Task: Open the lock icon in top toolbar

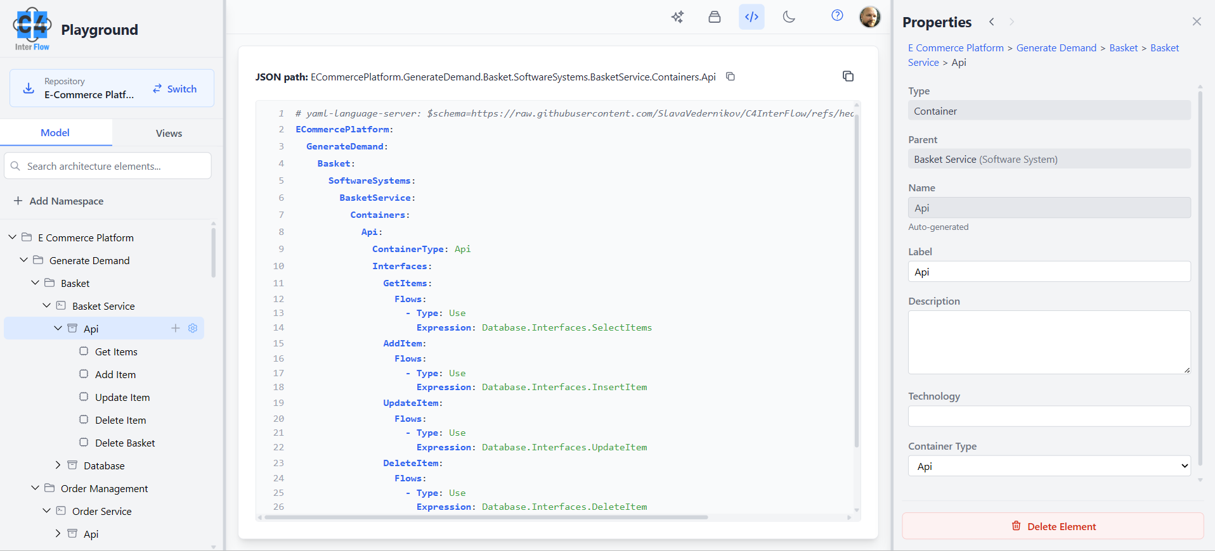Action: click(715, 17)
